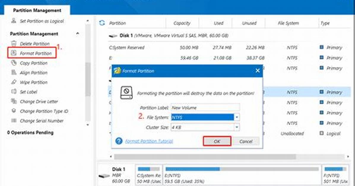Switch to the Partition Management tab
This screenshot has height=186, width=355.
37,10
